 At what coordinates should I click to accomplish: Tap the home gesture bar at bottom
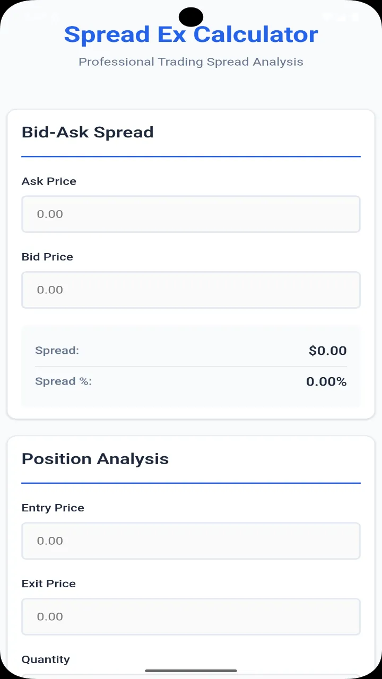click(x=191, y=671)
